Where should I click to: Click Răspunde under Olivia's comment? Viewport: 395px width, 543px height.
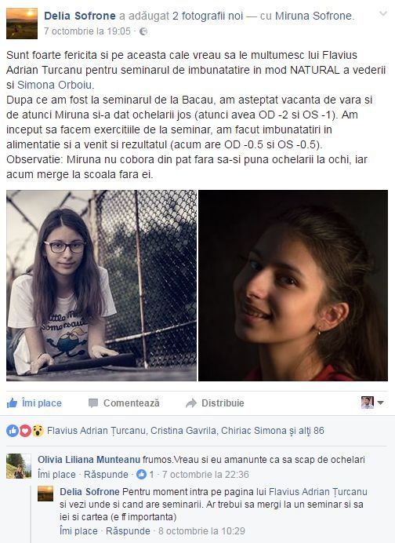106,474
